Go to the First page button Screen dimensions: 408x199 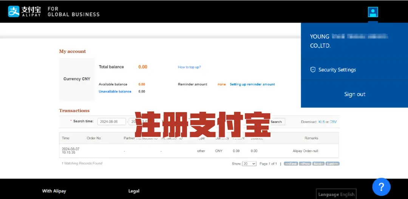click(291, 164)
